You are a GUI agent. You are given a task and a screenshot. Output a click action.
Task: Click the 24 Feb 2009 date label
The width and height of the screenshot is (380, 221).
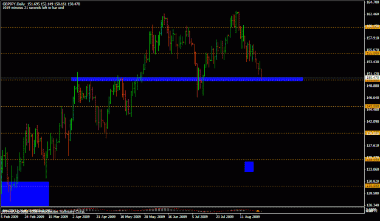(x=35, y=217)
